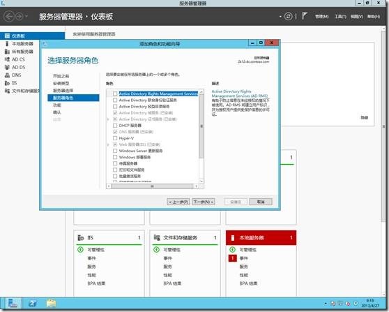This screenshot has height=312, width=389.
Task: Open the notifications flag icon
Action: [305, 16]
